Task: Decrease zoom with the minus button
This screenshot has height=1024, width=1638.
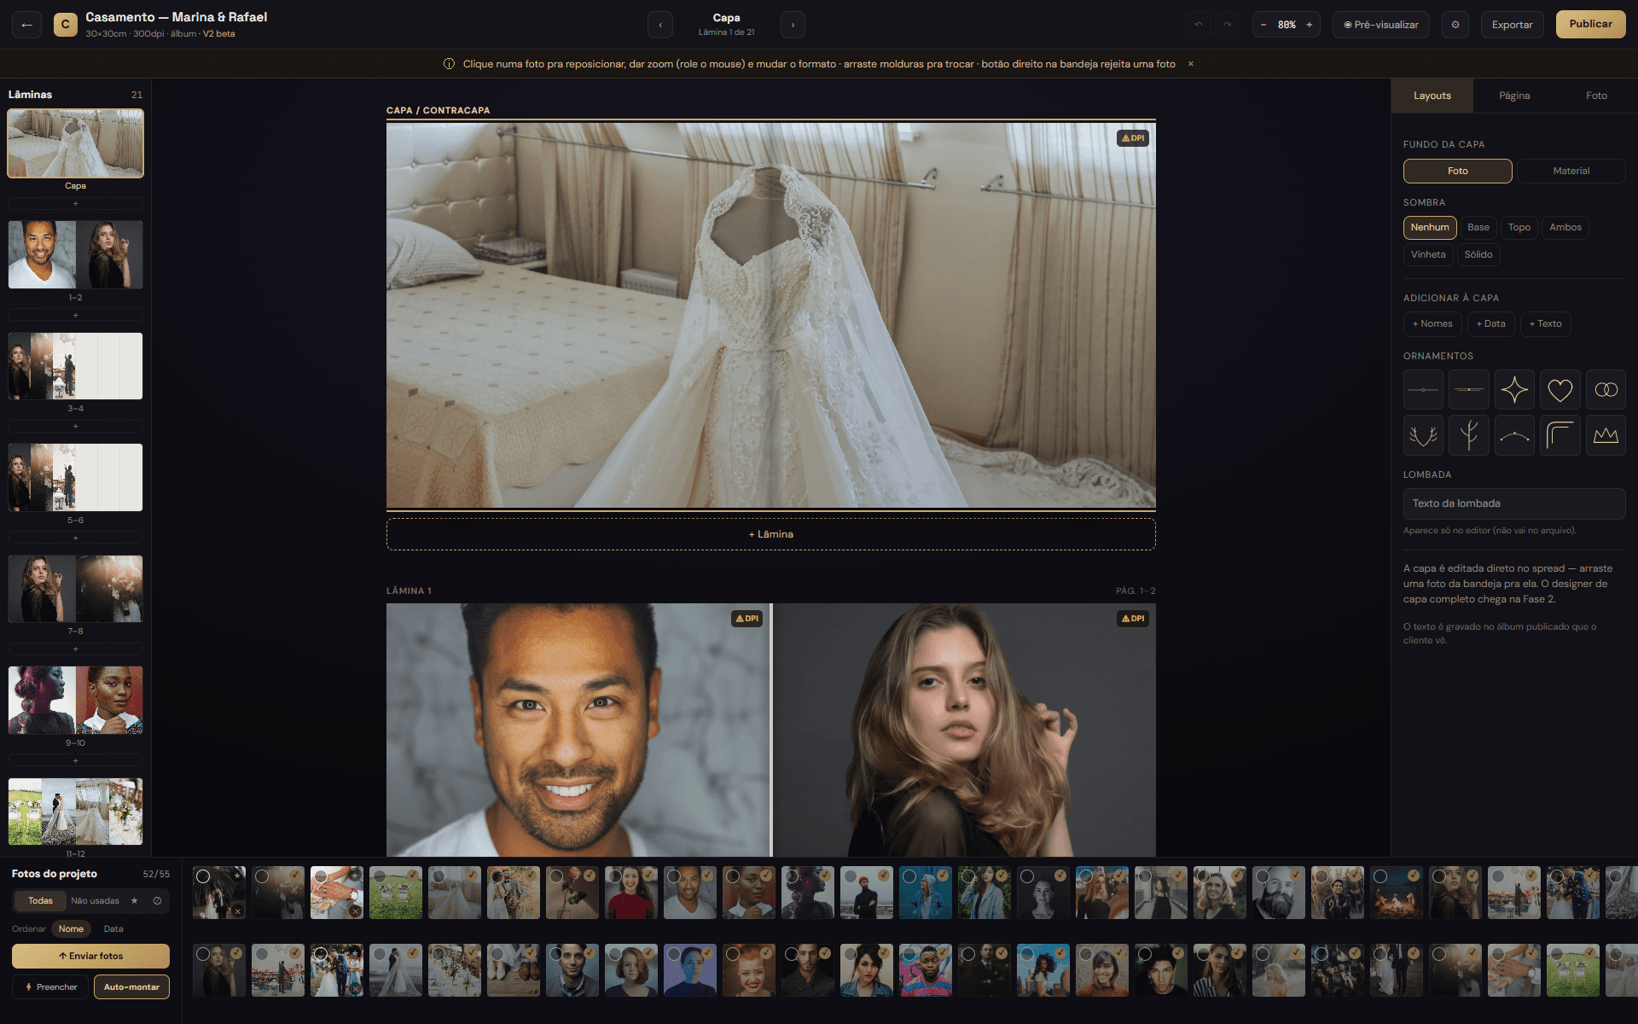Action: pos(1263,25)
